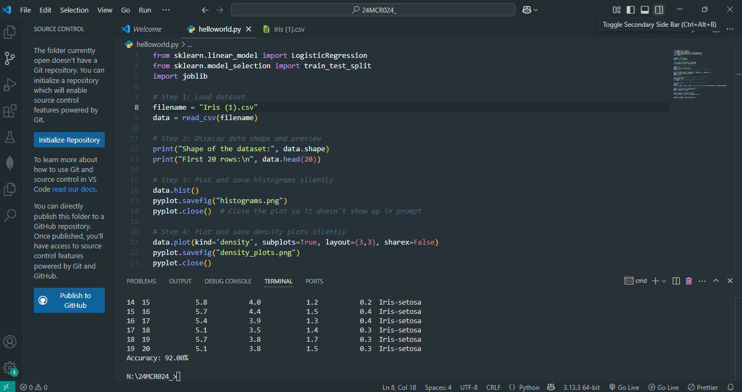
Task: Create a new terminal with plus icon
Action: [x=655, y=281]
